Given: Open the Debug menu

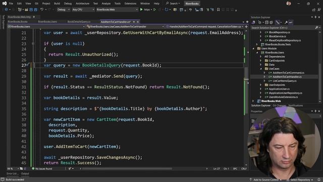Looking at the screenshot, I should pyautogui.click(x=68, y=4).
